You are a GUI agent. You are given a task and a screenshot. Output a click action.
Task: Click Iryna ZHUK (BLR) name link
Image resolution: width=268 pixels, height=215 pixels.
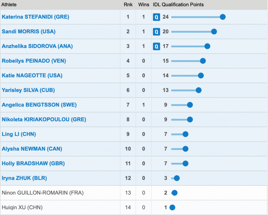click(24, 178)
